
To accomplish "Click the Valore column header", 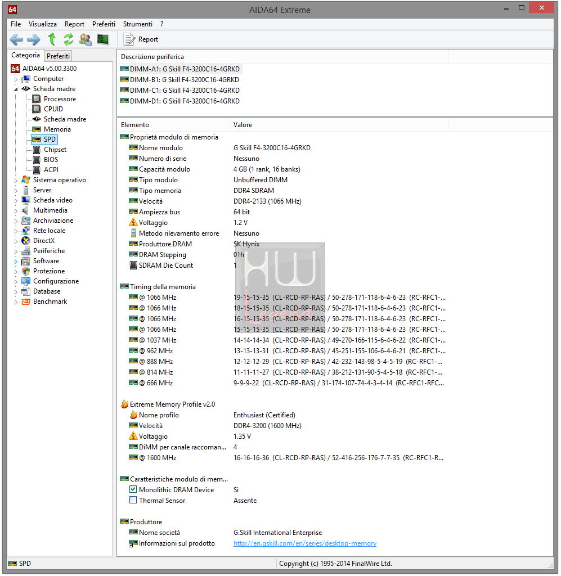I will [x=339, y=124].
